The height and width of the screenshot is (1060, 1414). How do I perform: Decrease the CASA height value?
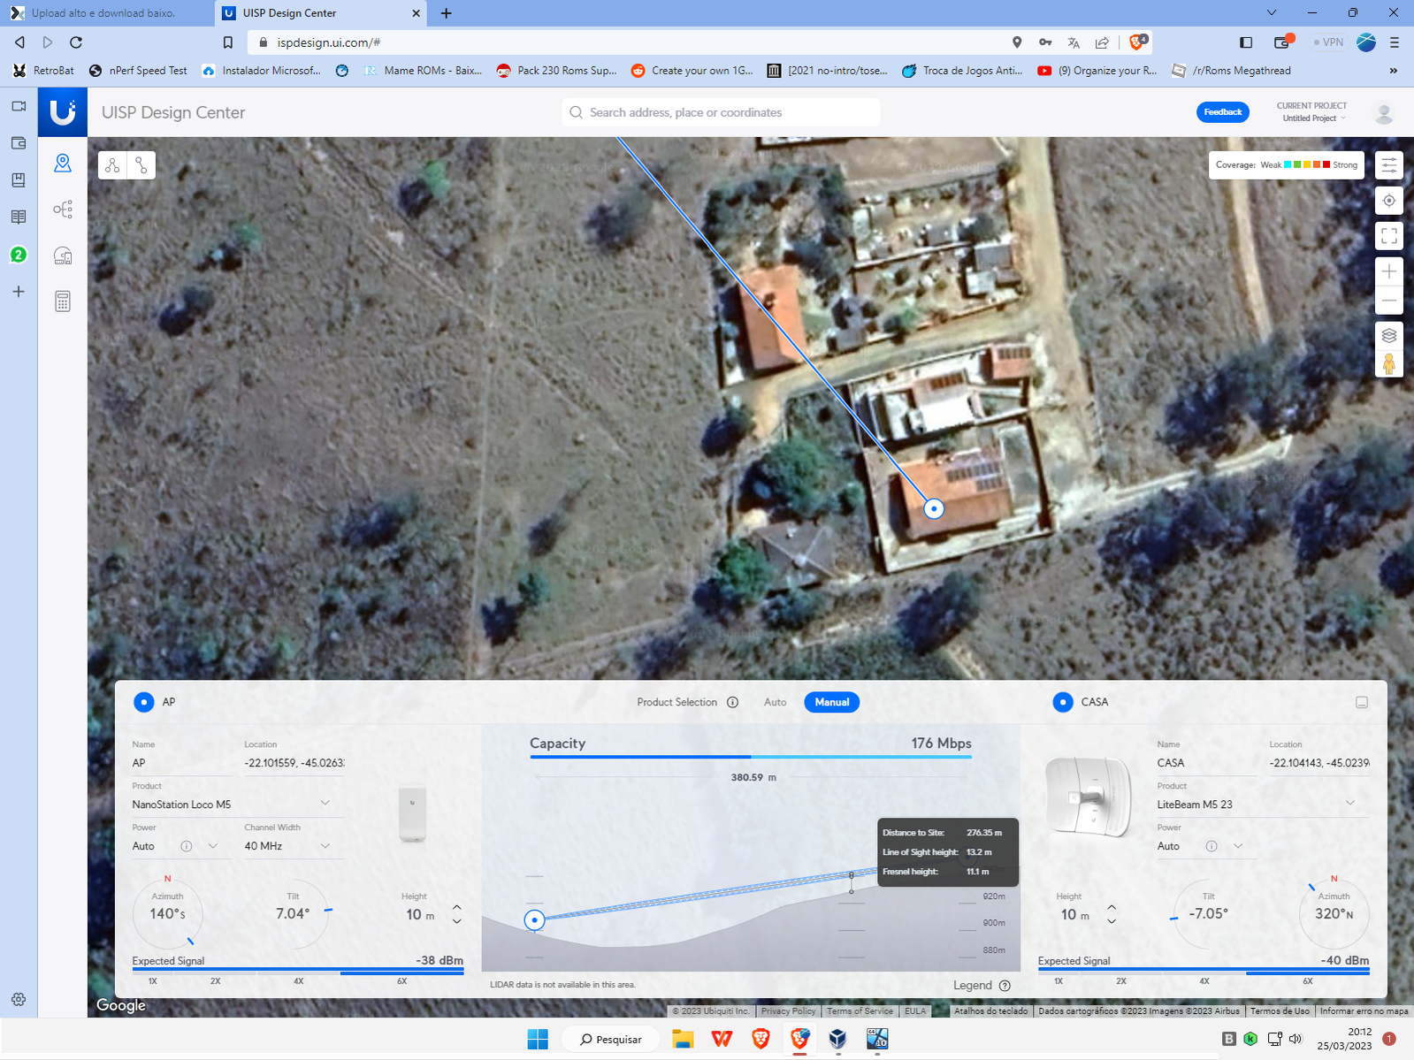[1112, 921]
